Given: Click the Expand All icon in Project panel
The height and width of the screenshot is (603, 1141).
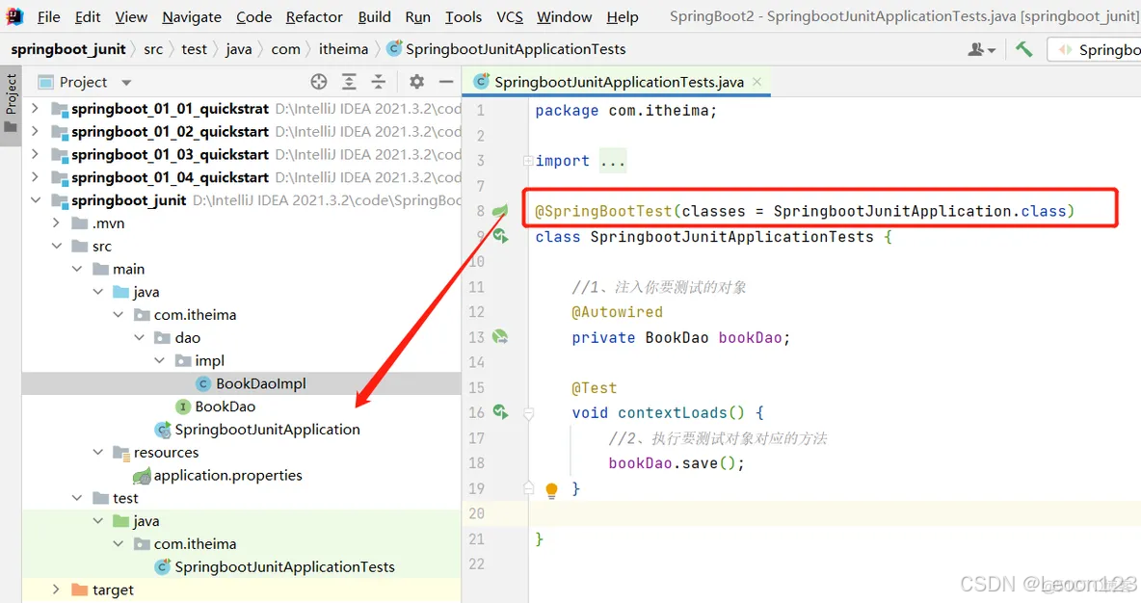Looking at the screenshot, I should coord(349,82).
